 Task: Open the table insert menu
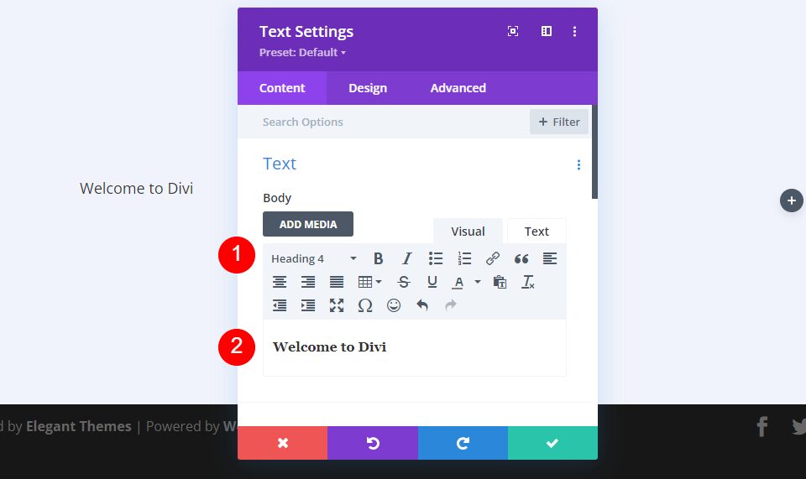(x=369, y=282)
